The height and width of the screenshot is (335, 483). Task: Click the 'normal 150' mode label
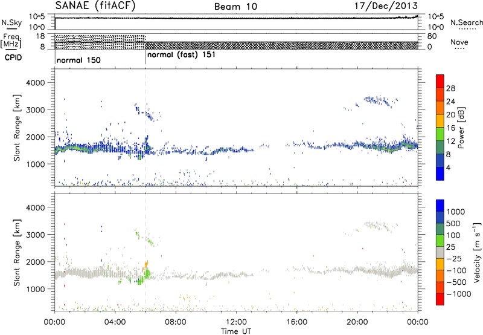pos(78,60)
